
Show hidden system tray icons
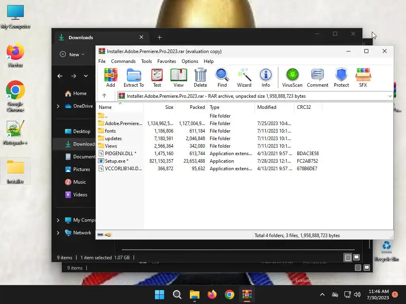(322, 294)
